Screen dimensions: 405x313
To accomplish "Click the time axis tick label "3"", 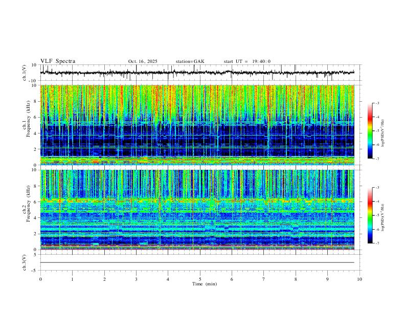I will pos(136,279).
